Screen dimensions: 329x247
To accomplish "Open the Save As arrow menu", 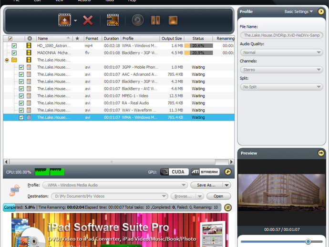I will tap(227, 185).
